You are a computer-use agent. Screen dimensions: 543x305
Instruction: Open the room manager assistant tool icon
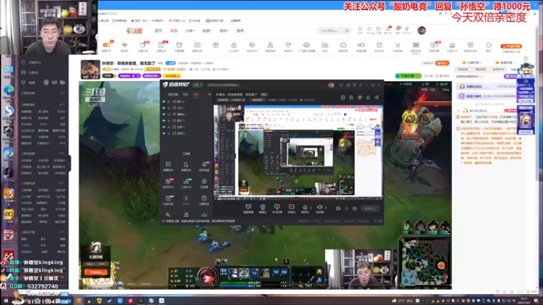coord(186,164)
